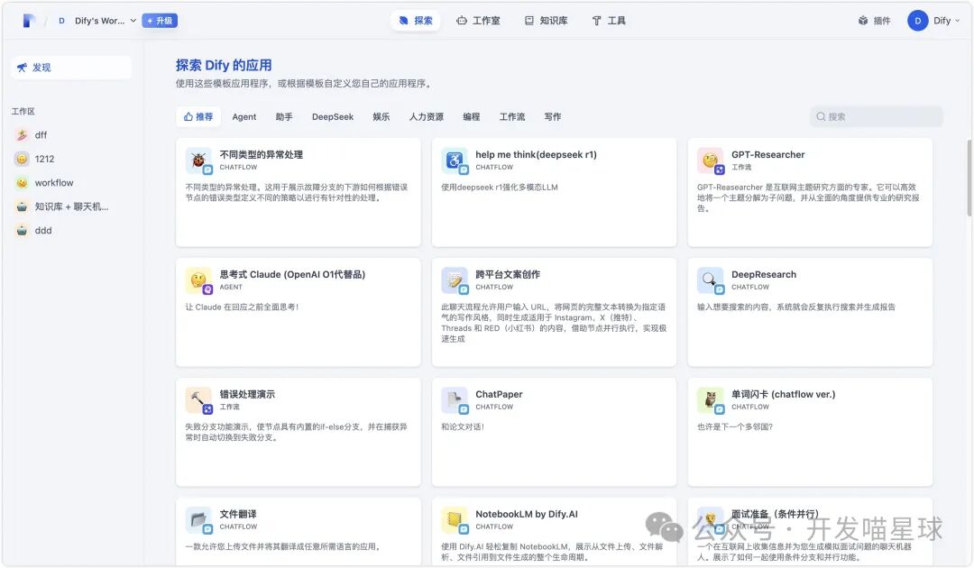Image resolution: width=974 pixels, height=568 pixels.
Task: Open the 插件 plugins page
Action: click(x=874, y=21)
